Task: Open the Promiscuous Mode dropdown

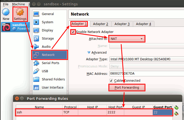Action: (x=147, y=66)
